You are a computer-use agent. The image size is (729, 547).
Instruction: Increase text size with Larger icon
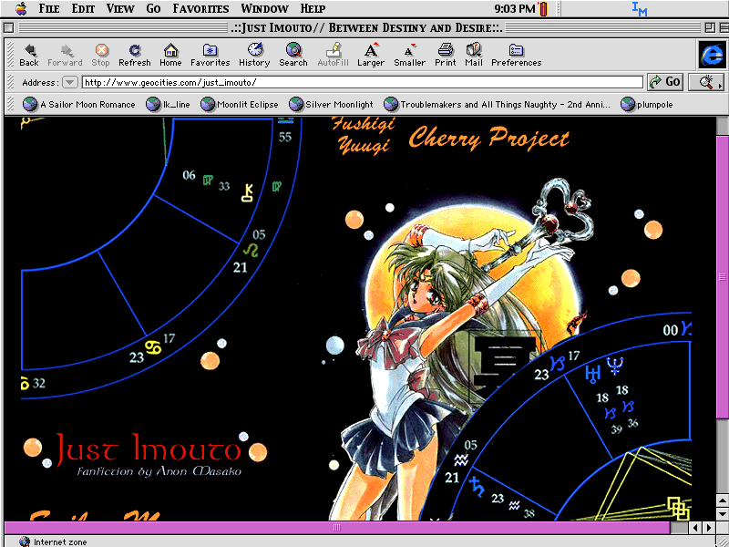[371, 55]
